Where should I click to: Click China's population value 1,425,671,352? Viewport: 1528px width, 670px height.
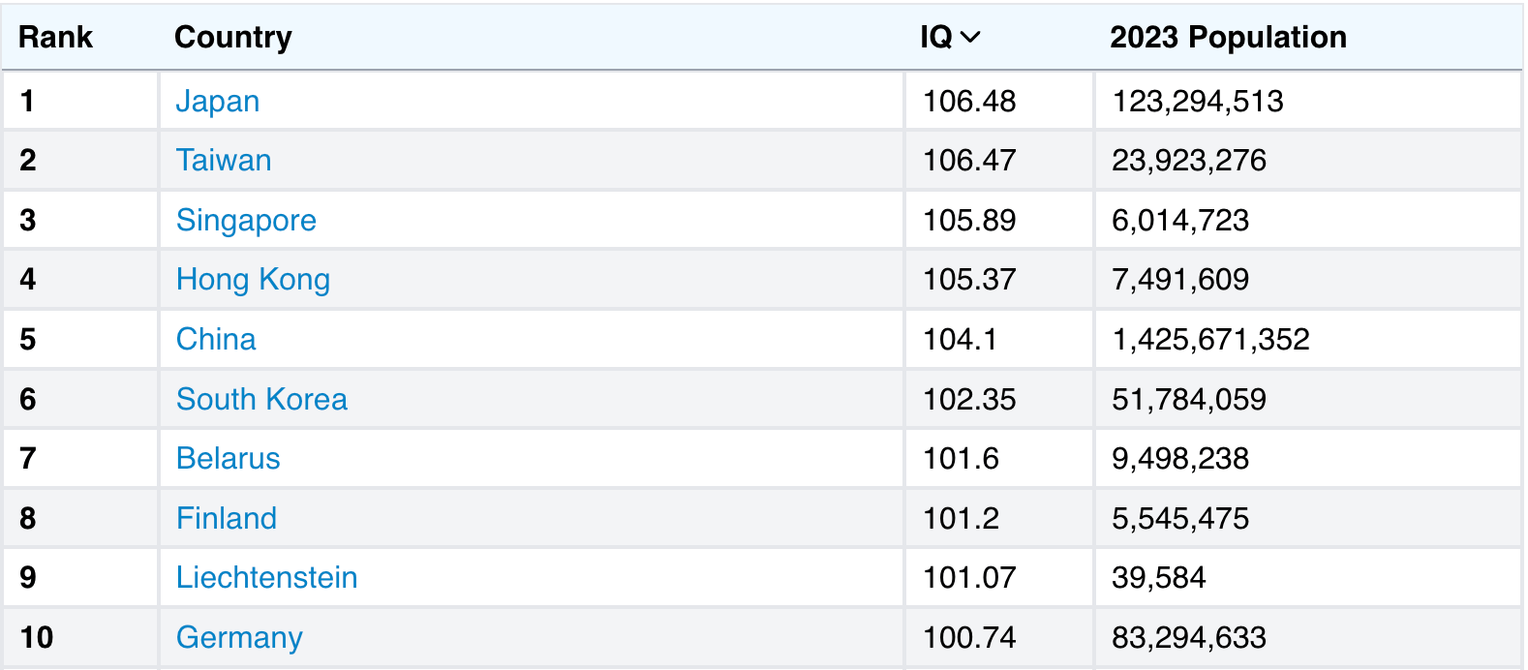1210,339
